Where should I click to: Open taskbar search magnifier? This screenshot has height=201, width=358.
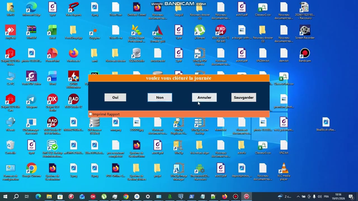16,197
